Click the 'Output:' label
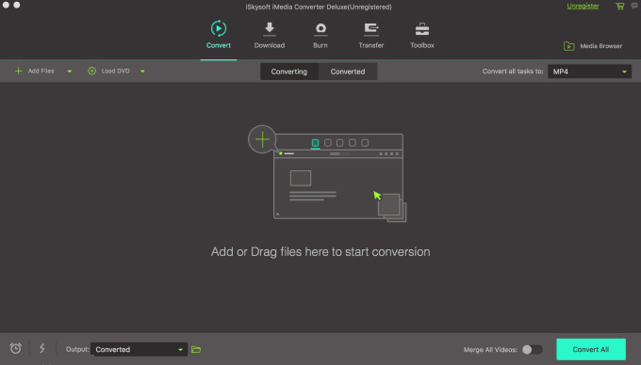Viewport: 641px width, 365px height. click(x=77, y=349)
